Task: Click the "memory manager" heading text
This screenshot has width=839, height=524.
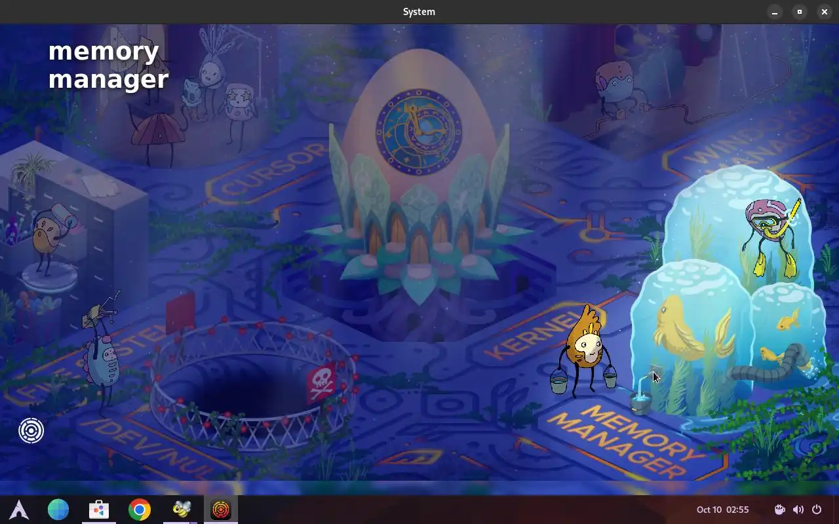Action: (108, 65)
